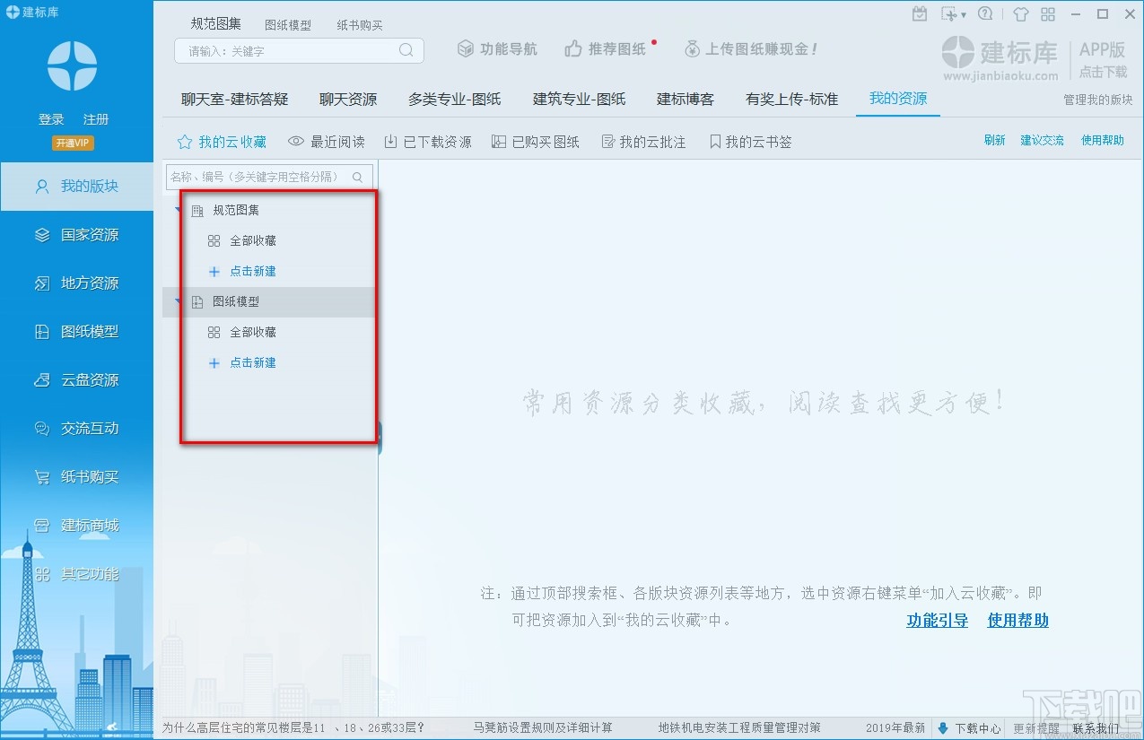Open the 功能引导 guide link
The height and width of the screenshot is (740, 1144).
(937, 620)
